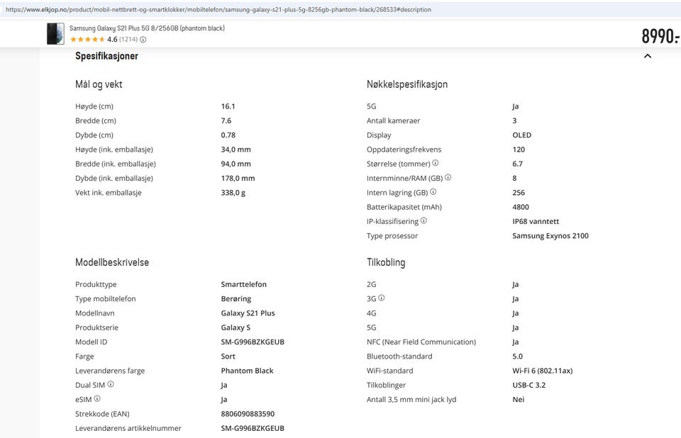Click the value 178,0 mm
This screenshot has height=438, width=681.
pyautogui.click(x=238, y=178)
